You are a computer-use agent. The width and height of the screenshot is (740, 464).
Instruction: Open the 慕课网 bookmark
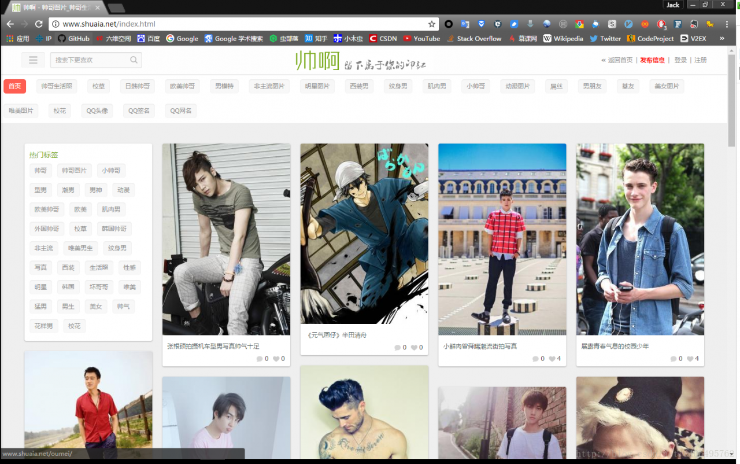(523, 39)
